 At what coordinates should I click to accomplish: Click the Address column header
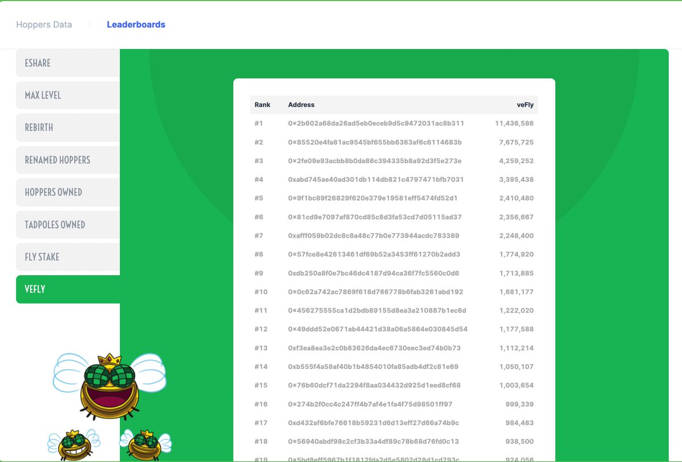coord(301,105)
